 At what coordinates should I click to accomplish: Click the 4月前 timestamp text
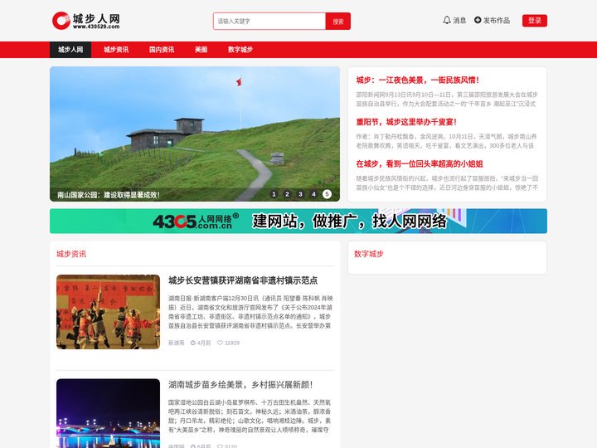204,343
